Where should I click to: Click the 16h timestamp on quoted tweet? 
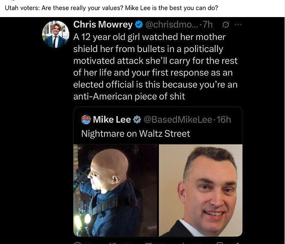click(x=224, y=120)
